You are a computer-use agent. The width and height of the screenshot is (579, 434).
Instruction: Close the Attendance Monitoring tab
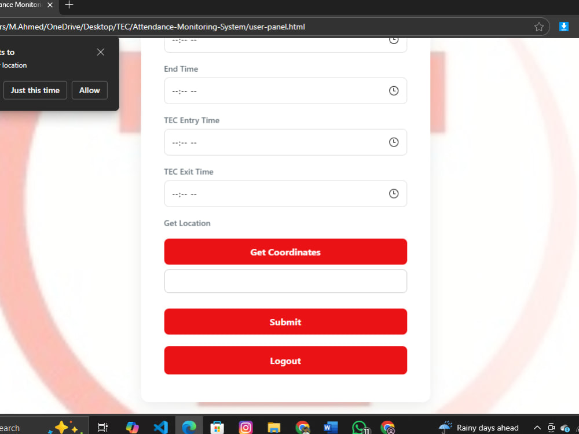(x=50, y=5)
